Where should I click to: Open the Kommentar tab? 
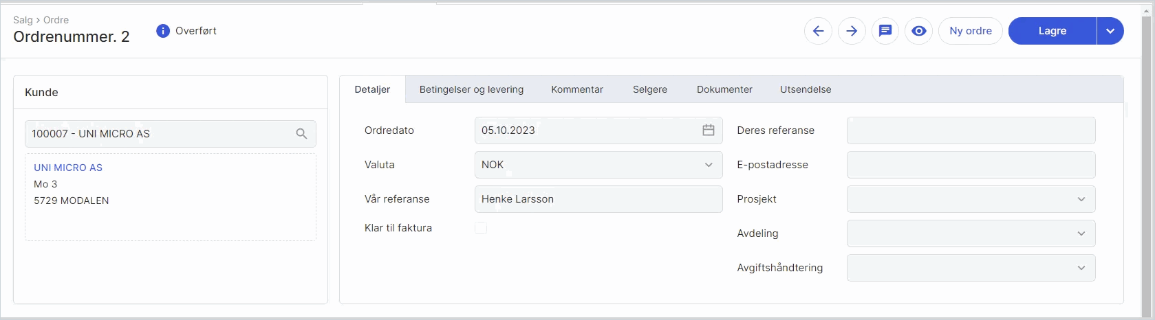(x=577, y=89)
